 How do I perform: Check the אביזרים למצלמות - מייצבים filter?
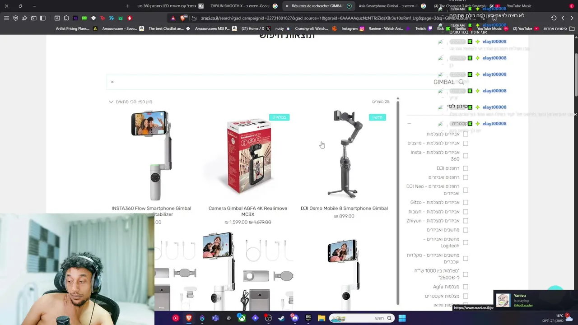(x=466, y=143)
